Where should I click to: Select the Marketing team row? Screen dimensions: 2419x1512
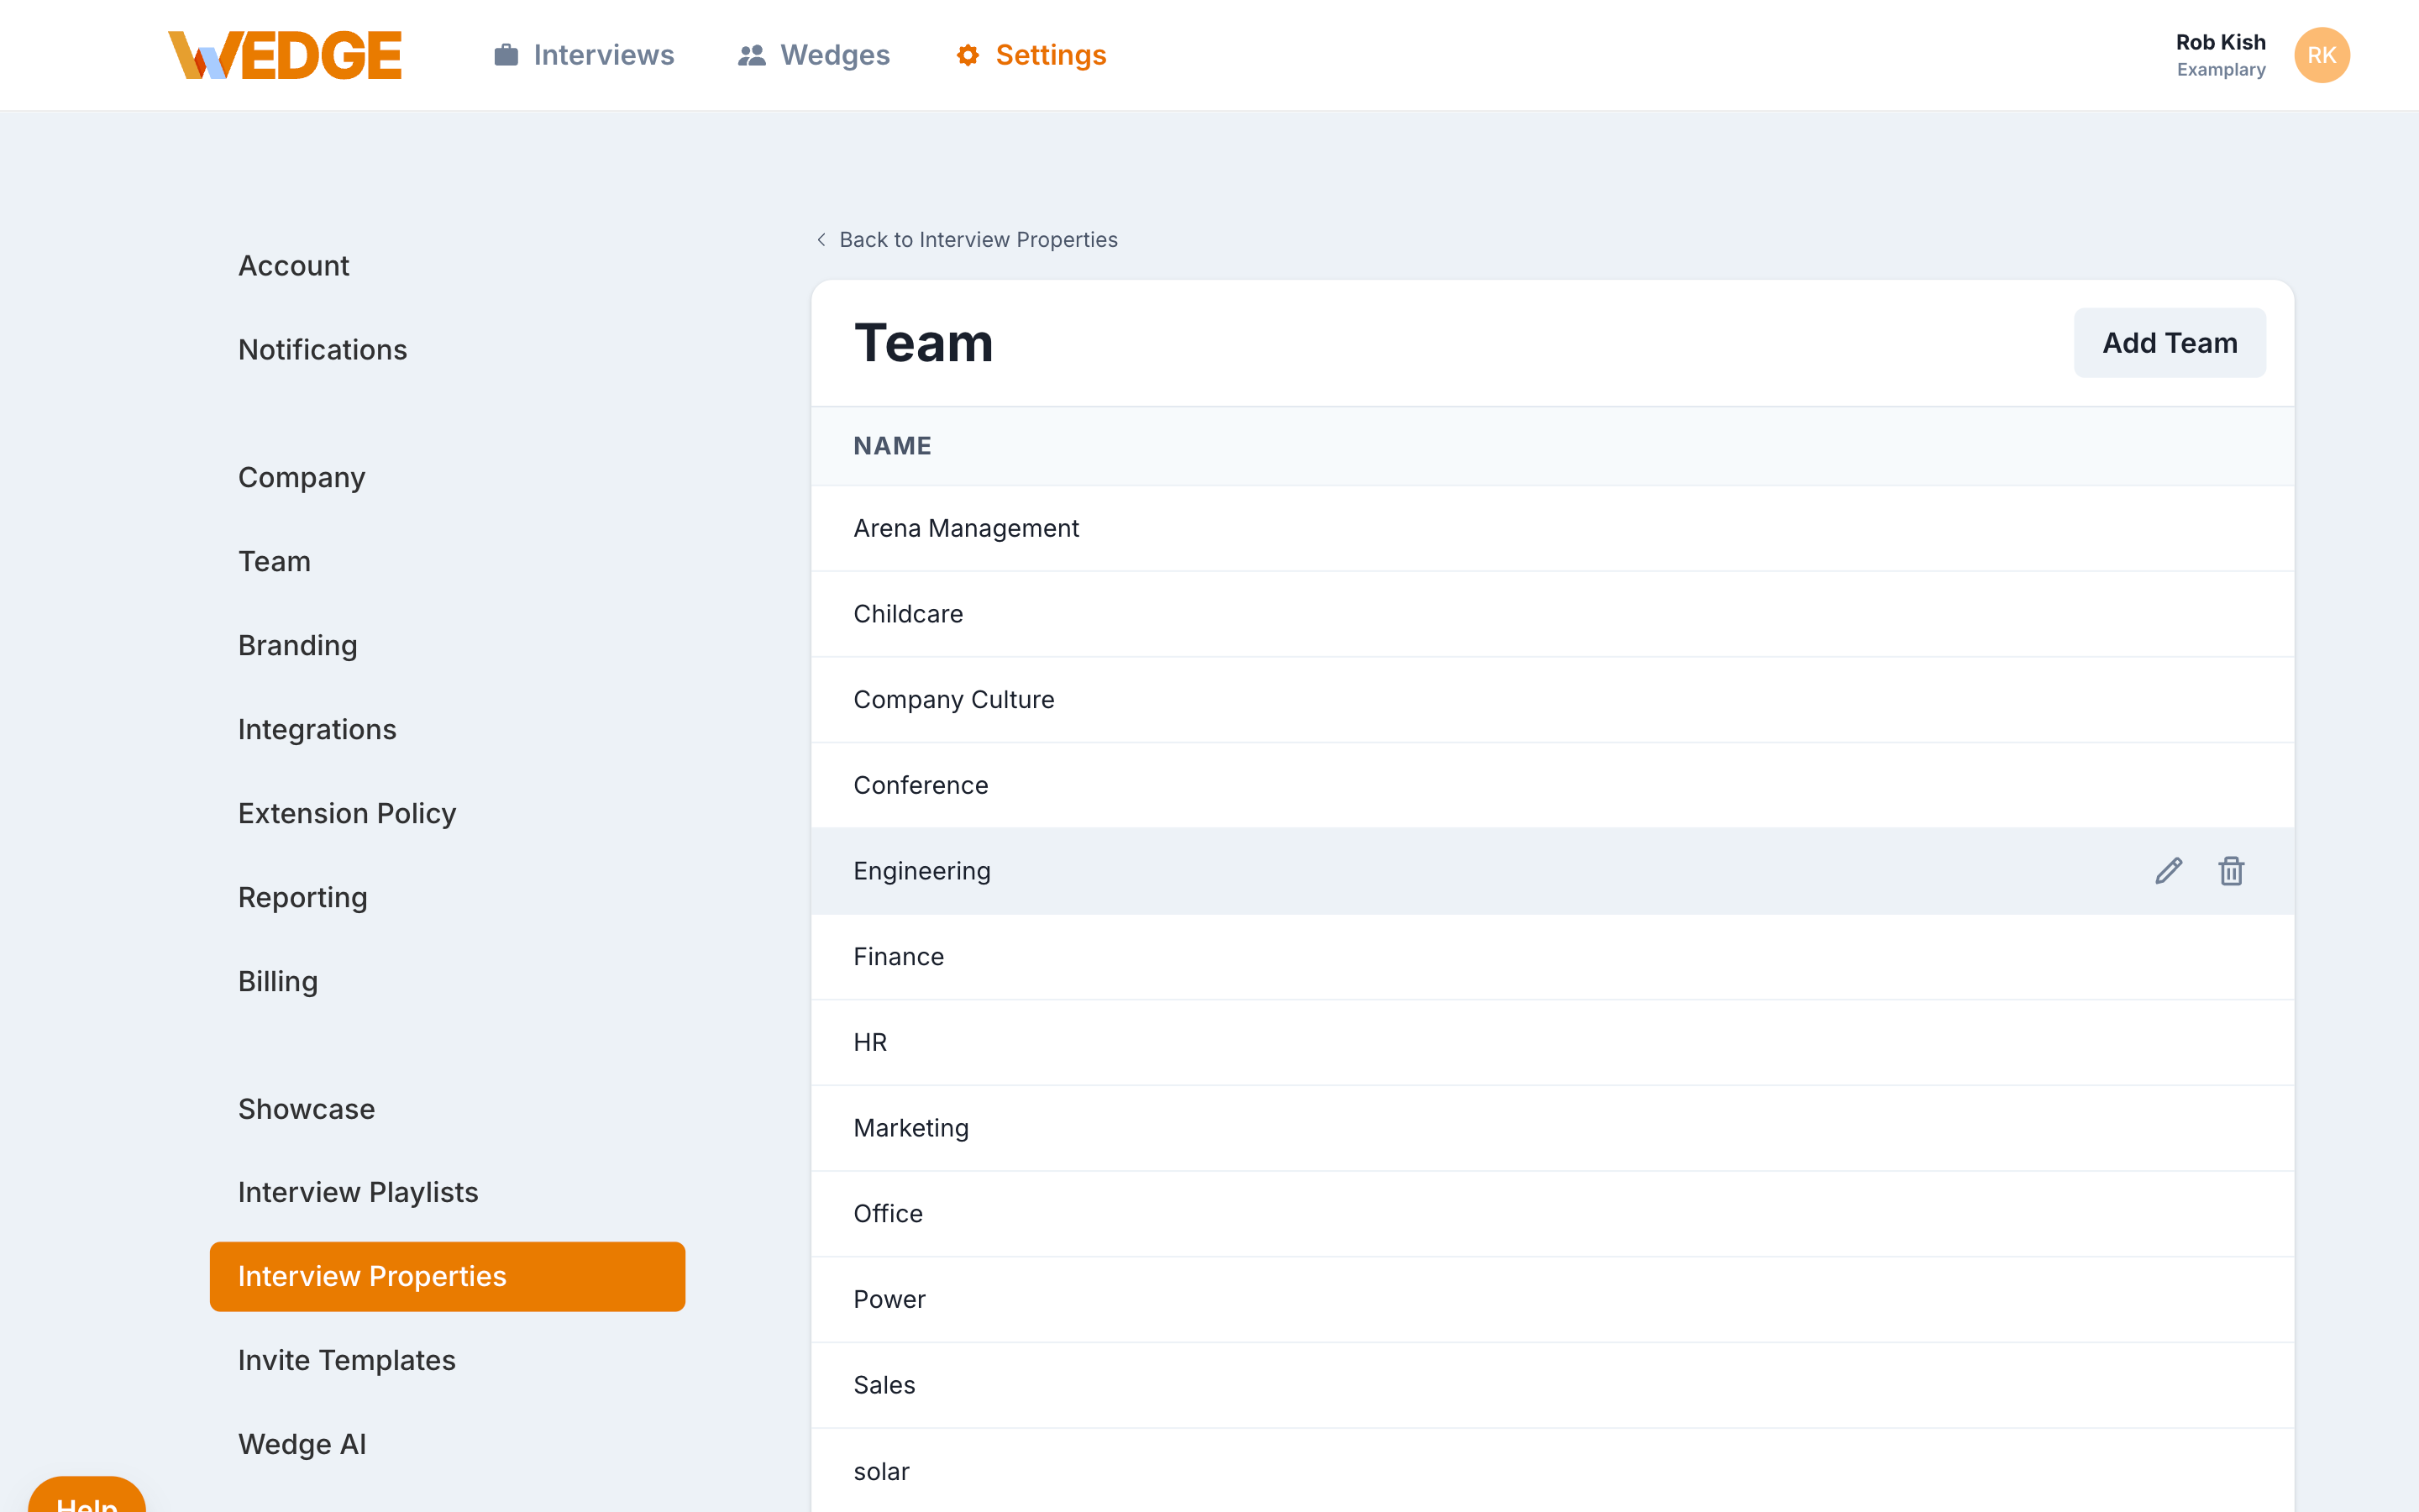(x=910, y=1127)
